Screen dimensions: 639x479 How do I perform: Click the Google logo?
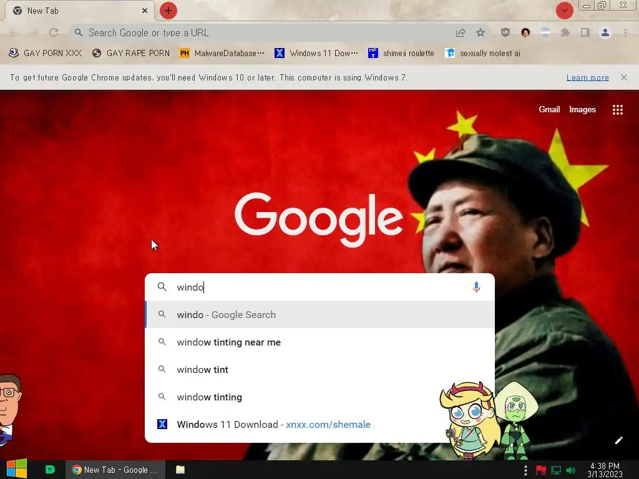point(319,219)
